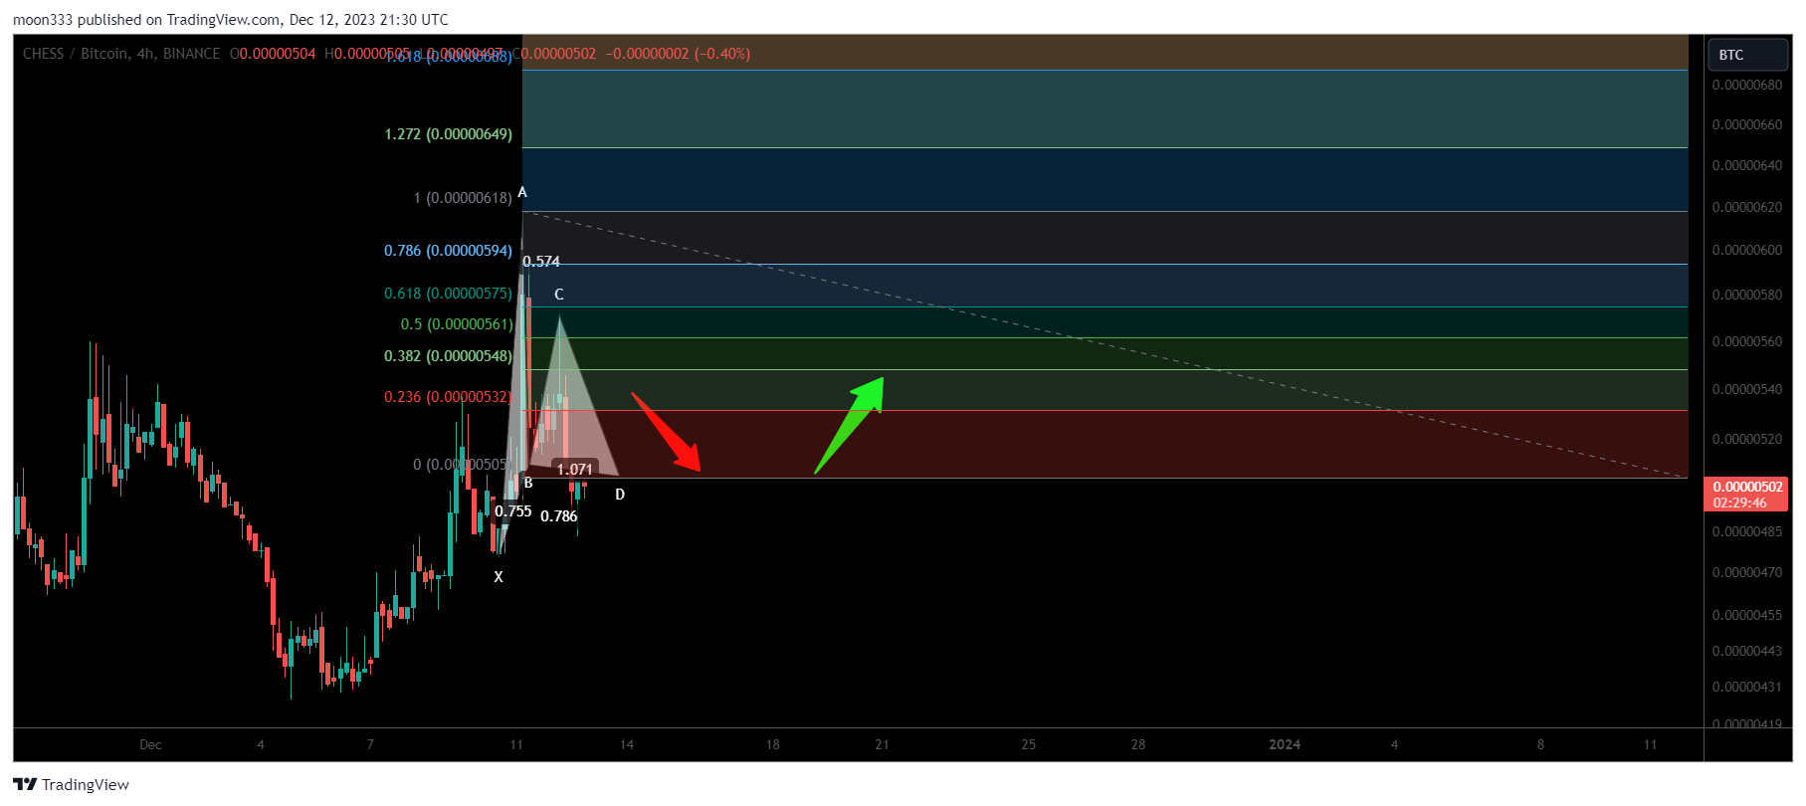Click the 0.755 ratio label
This screenshot has width=1806, height=806.
(513, 511)
